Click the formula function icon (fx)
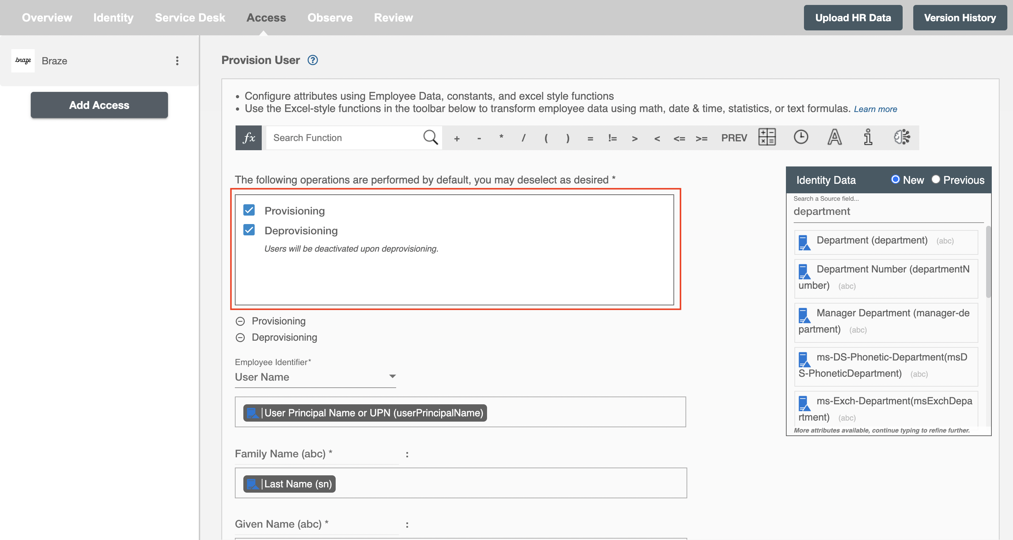Image resolution: width=1013 pixels, height=540 pixels. coord(248,138)
